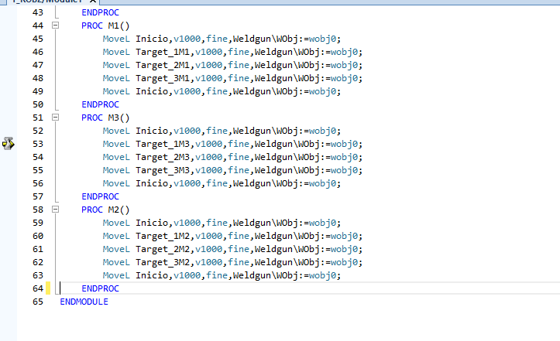Screen dimensions: 560x341
Task: Click MoveL keyword on line 45
Action: [x=116, y=39]
